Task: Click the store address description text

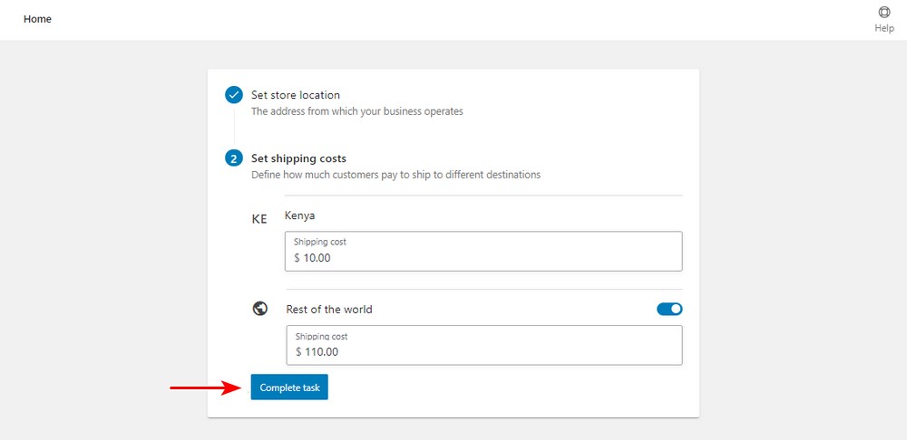Action: point(356,111)
